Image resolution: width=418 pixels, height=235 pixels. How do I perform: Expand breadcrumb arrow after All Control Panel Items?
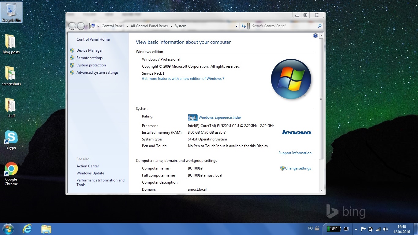click(171, 26)
